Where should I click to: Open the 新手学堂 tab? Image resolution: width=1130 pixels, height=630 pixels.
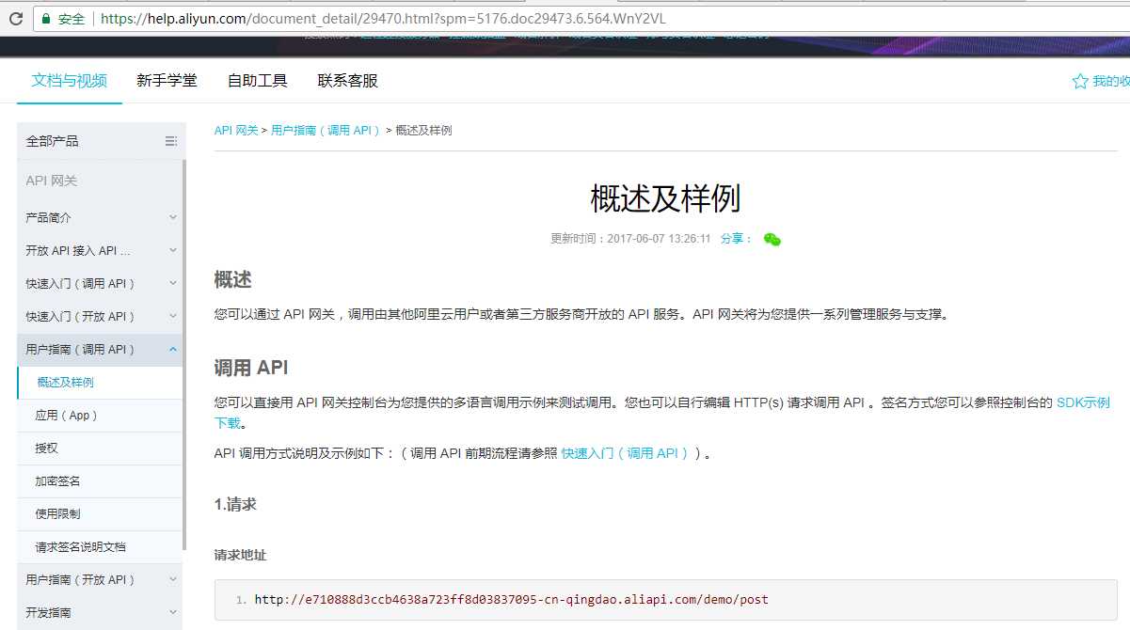(x=167, y=81)
